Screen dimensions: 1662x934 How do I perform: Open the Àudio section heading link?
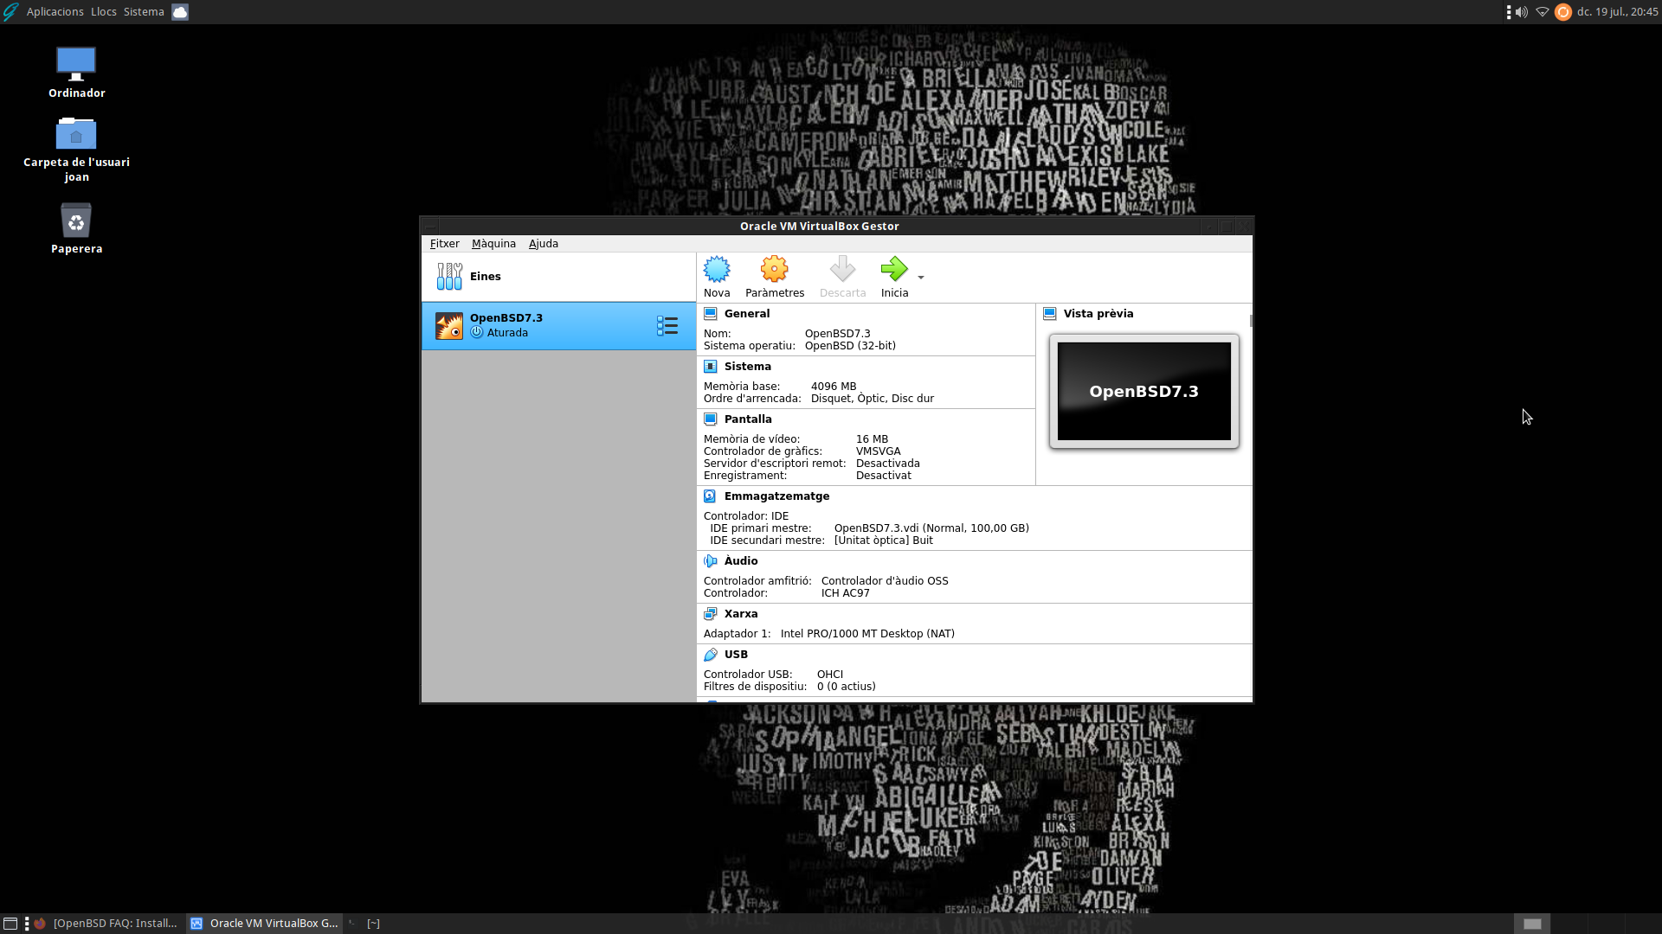741,561
